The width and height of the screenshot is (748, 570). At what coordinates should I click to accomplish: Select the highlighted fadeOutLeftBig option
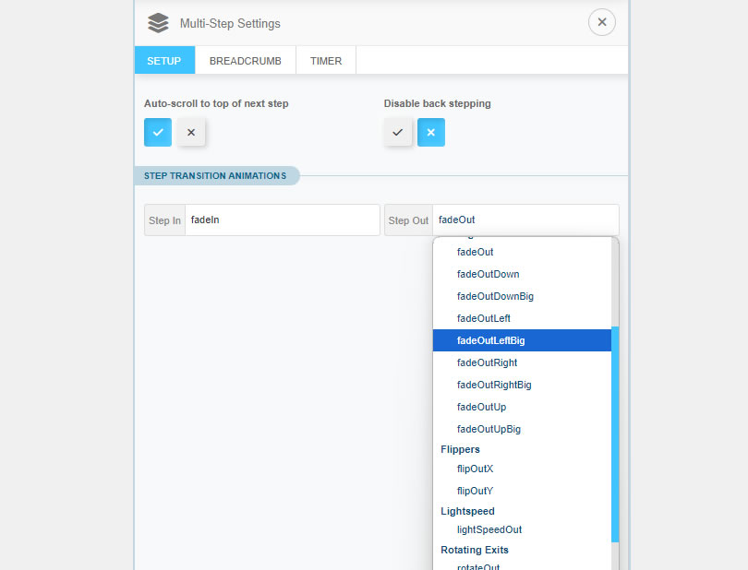pos(522,340)
